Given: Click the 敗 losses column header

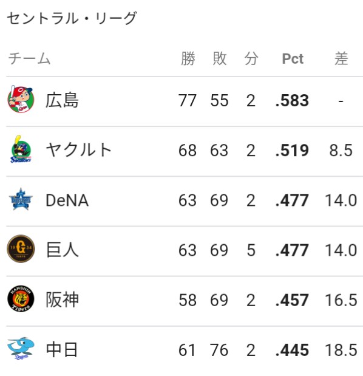Looking at the screenshot, I should click(x=220, y=58).
